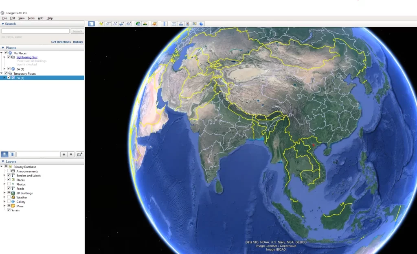Disable the Borders and Labels checkbox

9,175
